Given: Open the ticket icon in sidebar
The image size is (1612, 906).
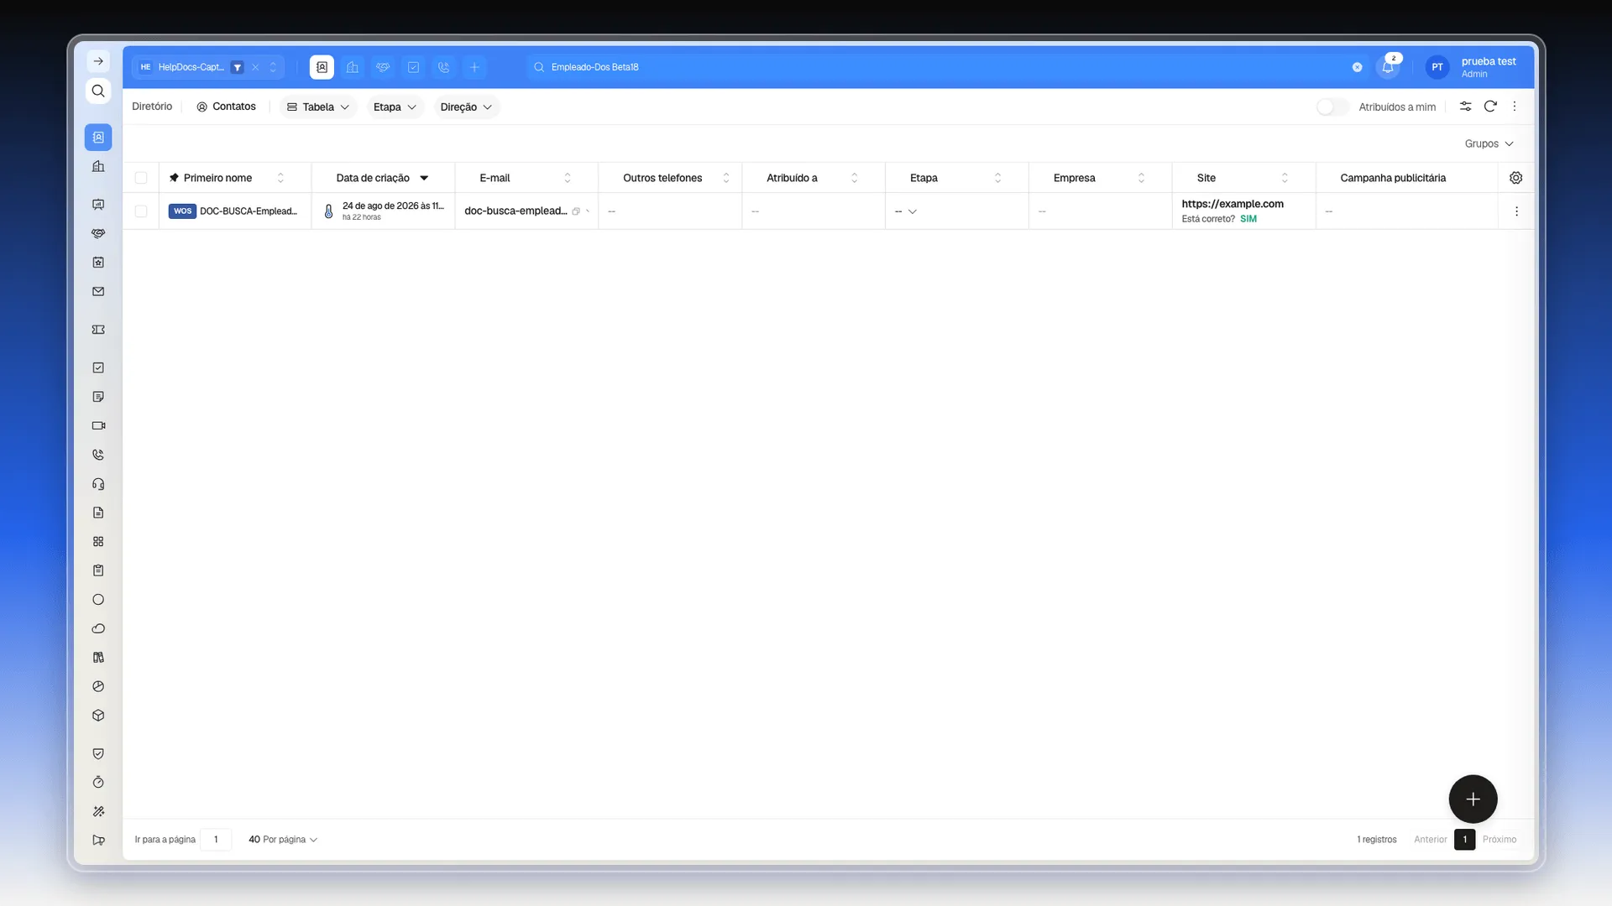Looking at the screenshot, I should click(98, 330).
